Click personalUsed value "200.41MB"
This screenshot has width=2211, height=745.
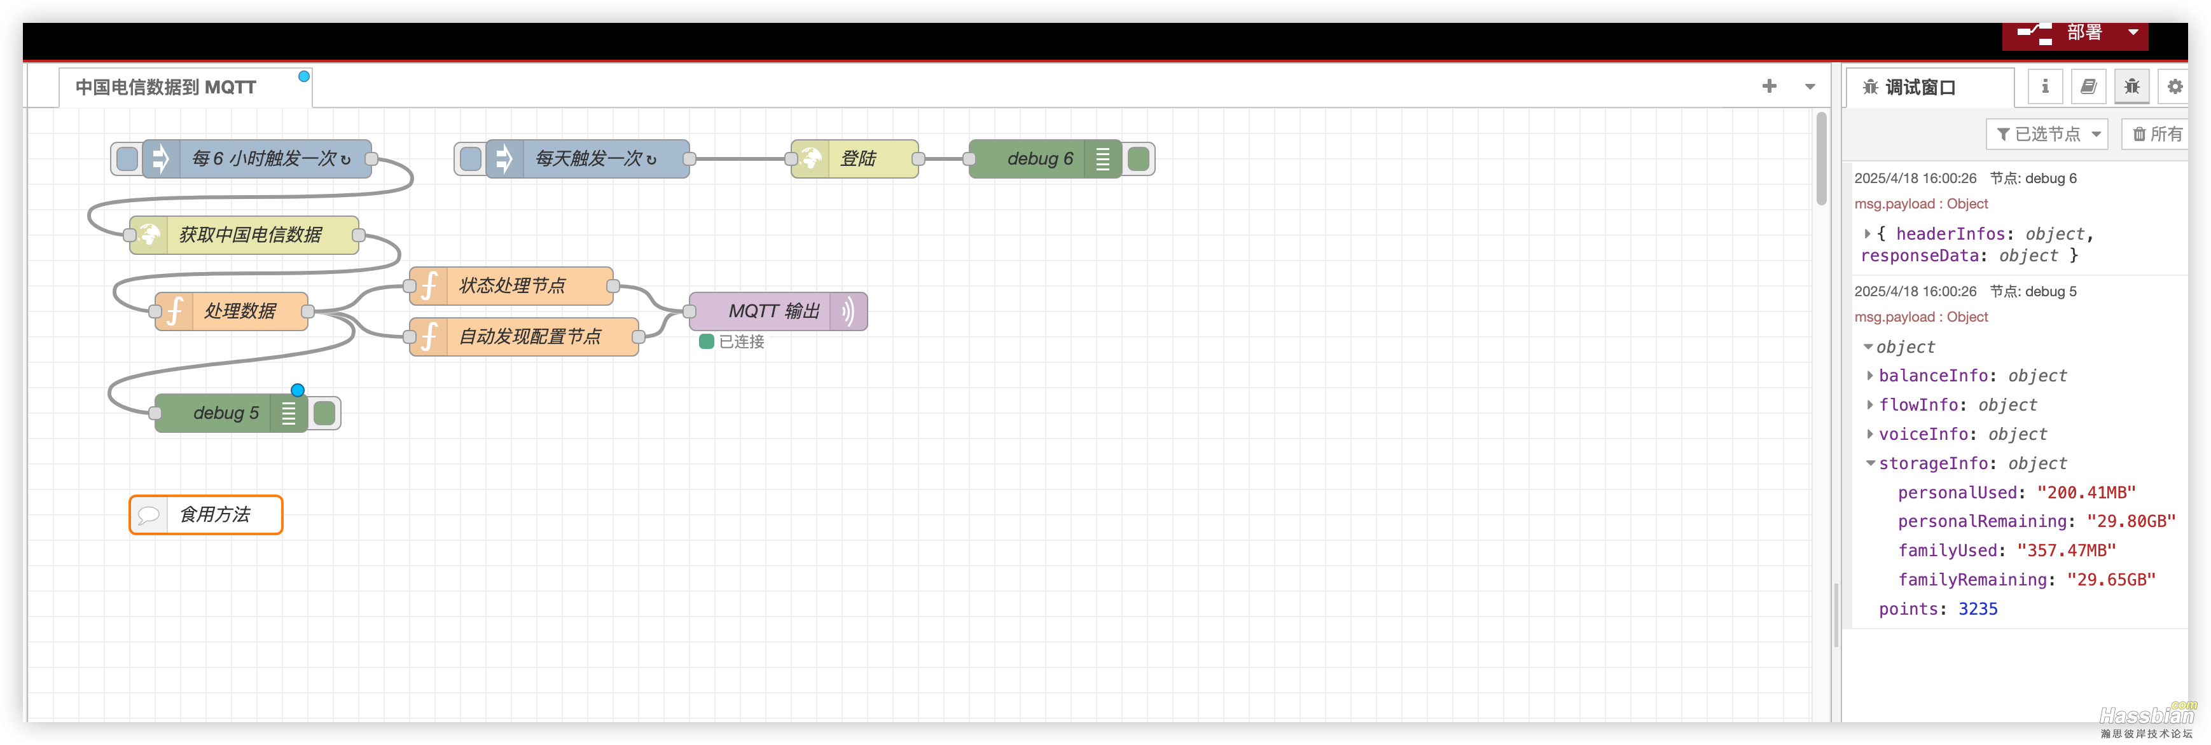(x=2086, y=492)
